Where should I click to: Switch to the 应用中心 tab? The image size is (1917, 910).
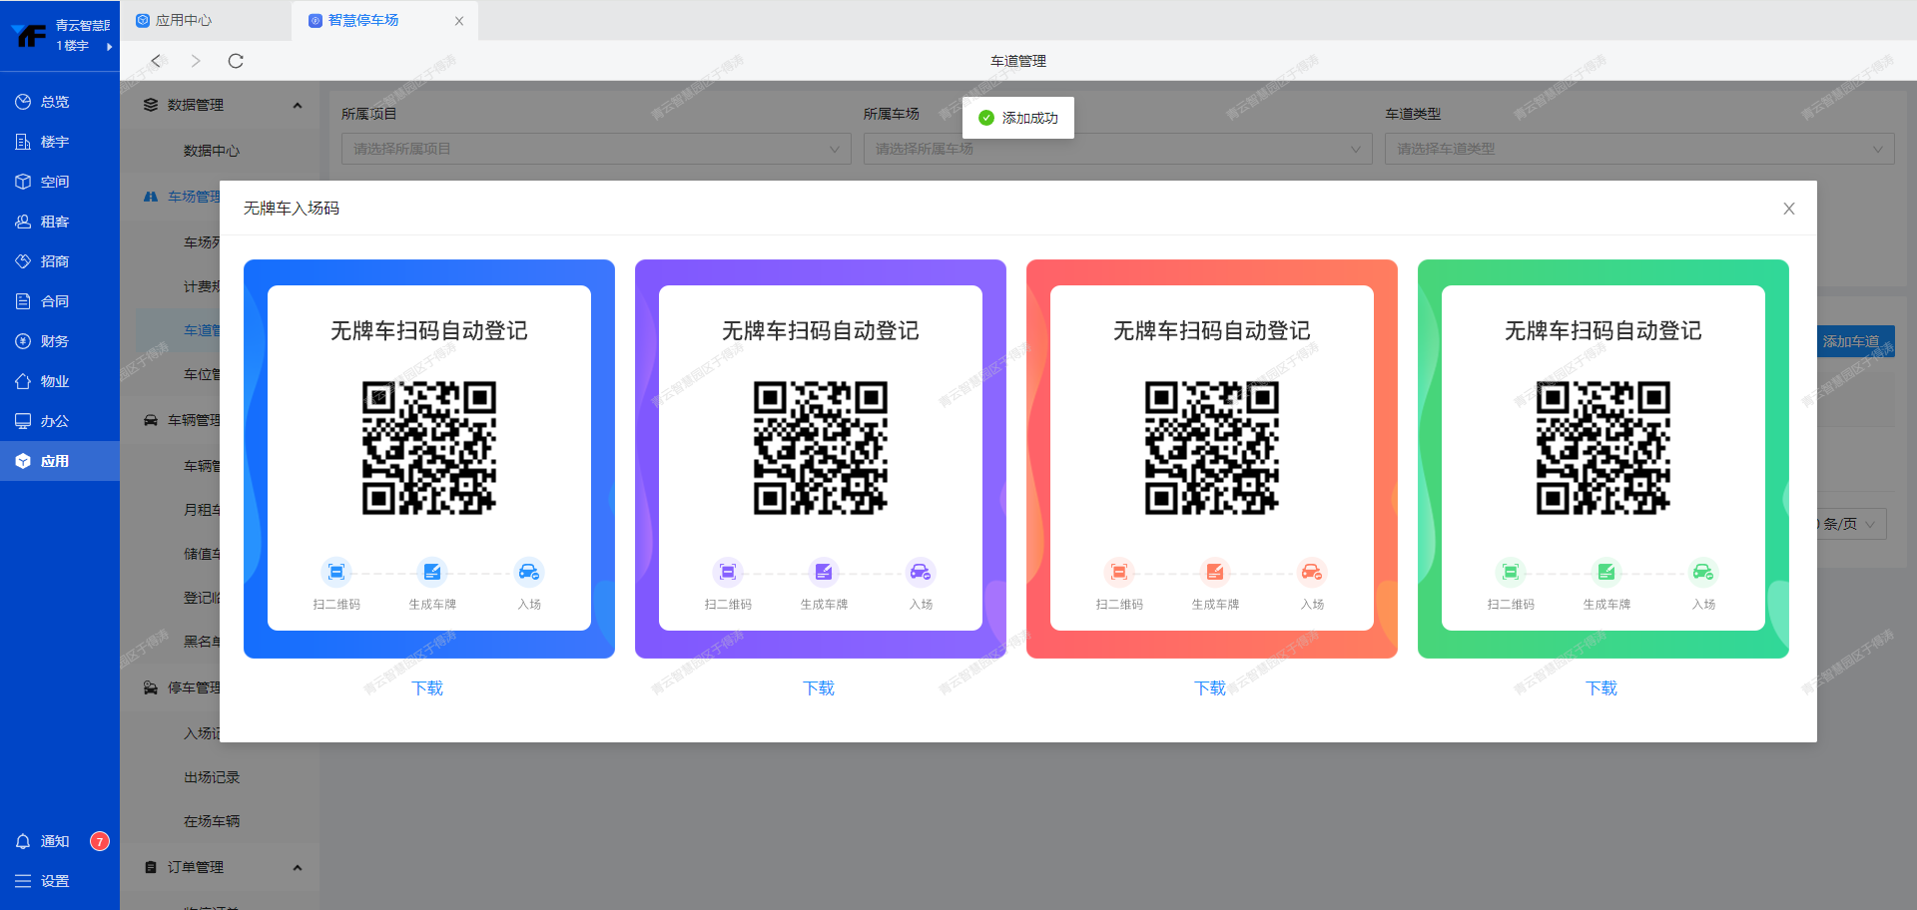pyautogui.click(x=184, y=20)
